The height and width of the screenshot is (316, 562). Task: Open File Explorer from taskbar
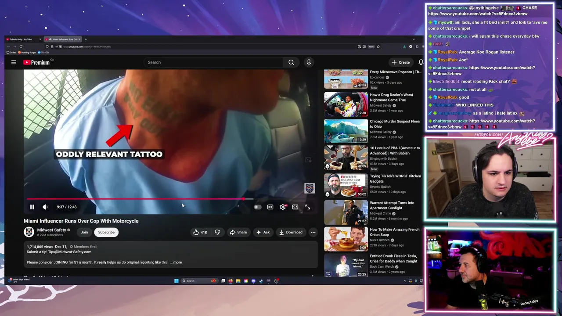[238, 281]
